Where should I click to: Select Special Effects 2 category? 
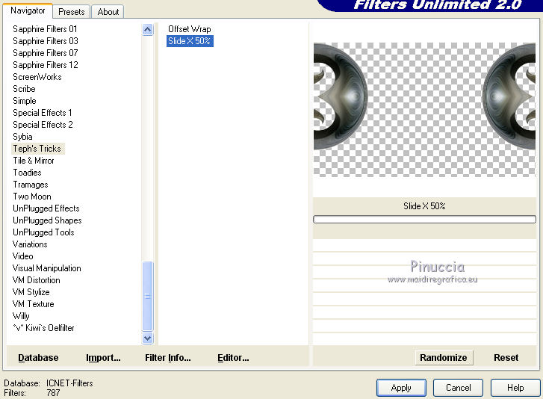point(43,125)
